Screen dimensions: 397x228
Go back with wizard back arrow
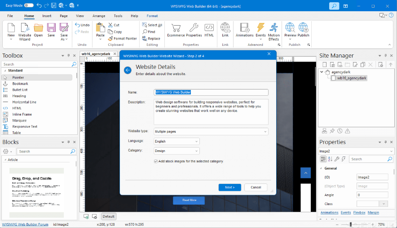[128, 70]
